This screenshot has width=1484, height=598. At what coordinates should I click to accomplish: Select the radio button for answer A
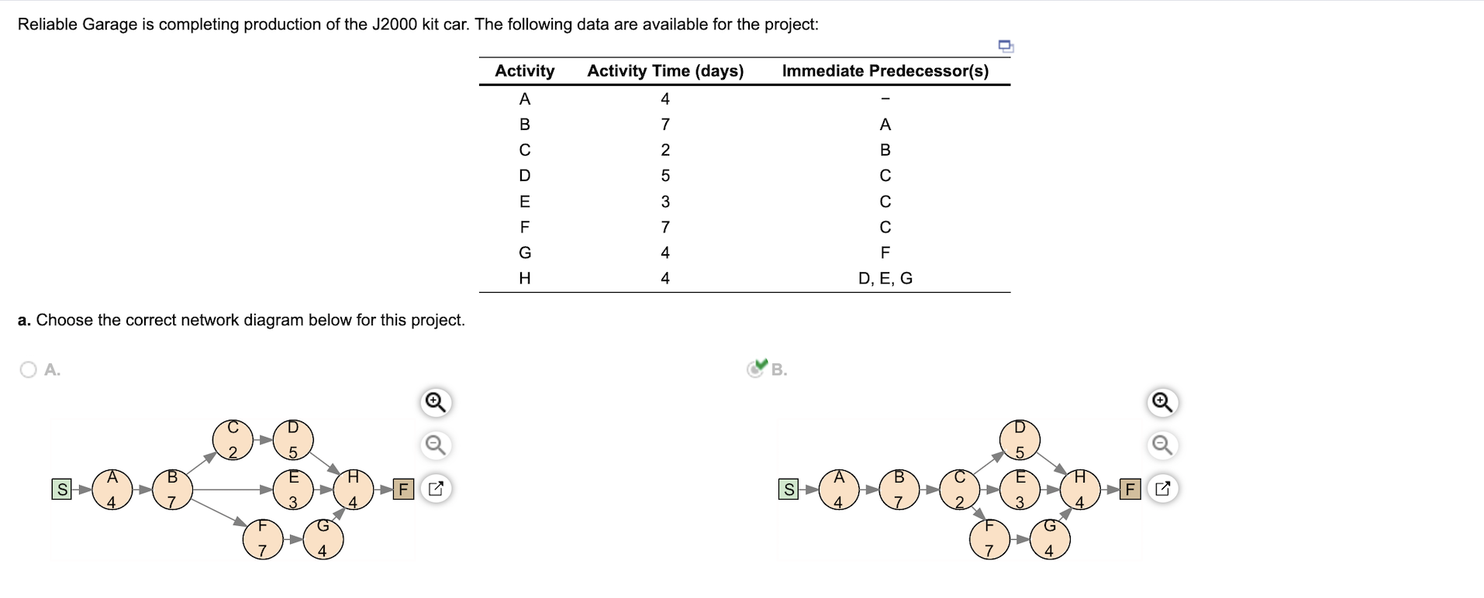click(28, 369)
